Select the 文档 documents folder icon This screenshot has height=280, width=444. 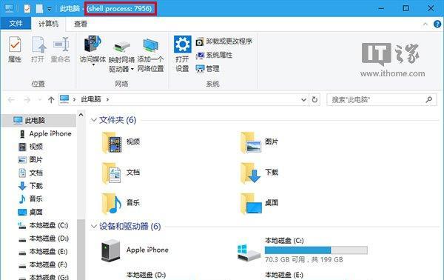tap(112, 173)
